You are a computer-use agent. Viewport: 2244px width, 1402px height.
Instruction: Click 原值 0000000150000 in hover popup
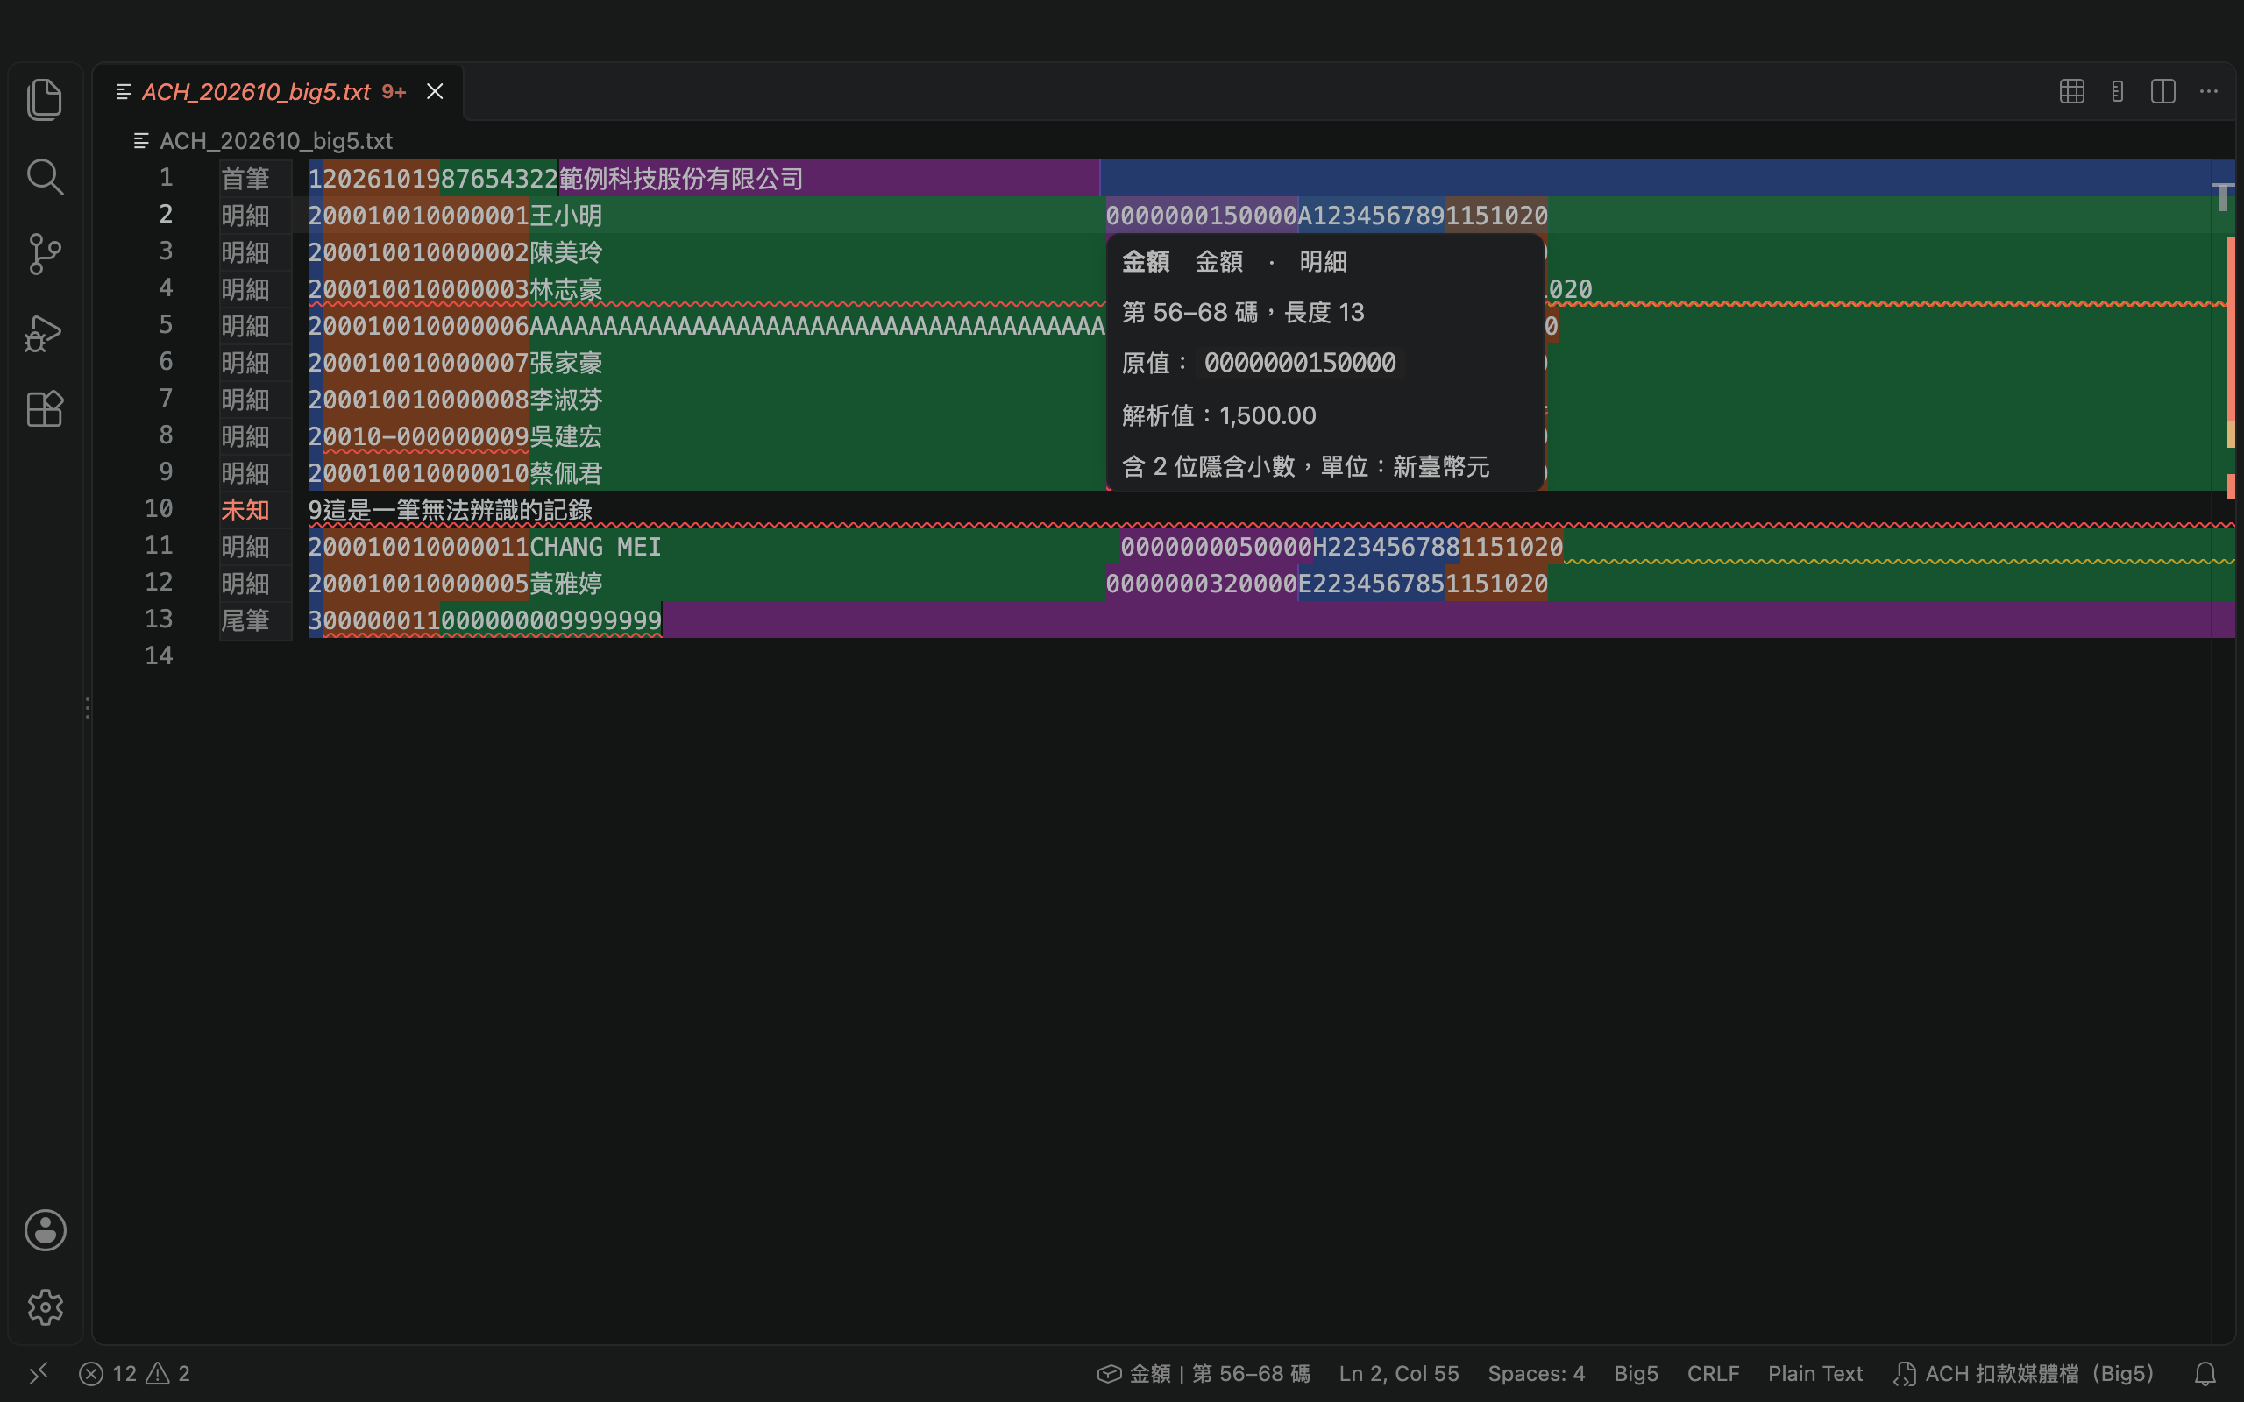[x=1300, y=363]
